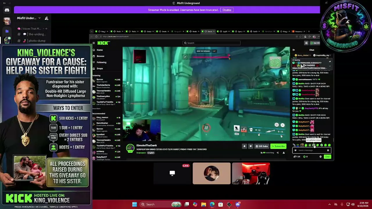Image resolution: width=372 pixels, height=209 pixels.
Task: Open Discord from the taskbar
Action: tap(238, 204)
